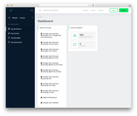Open the Course nav link
The image size is (137, 116).
click(x=93, y=10)
